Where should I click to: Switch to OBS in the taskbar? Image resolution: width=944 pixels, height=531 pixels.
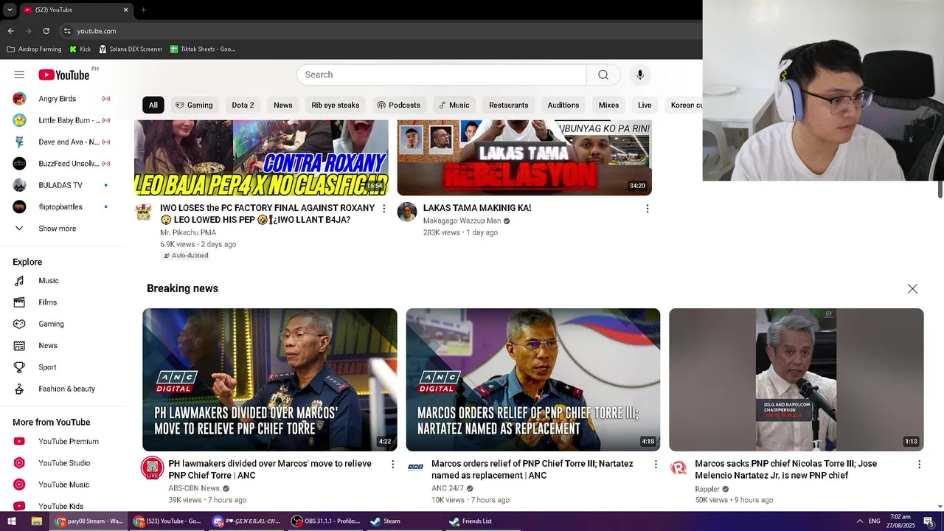325,521
